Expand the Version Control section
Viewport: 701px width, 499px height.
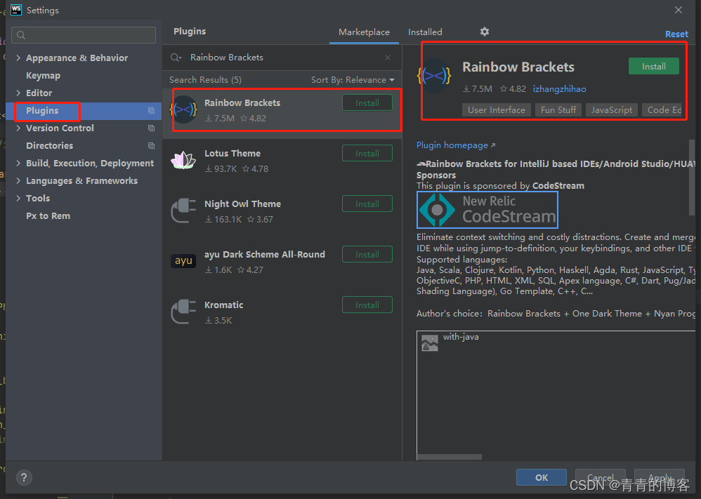(18, 128)
